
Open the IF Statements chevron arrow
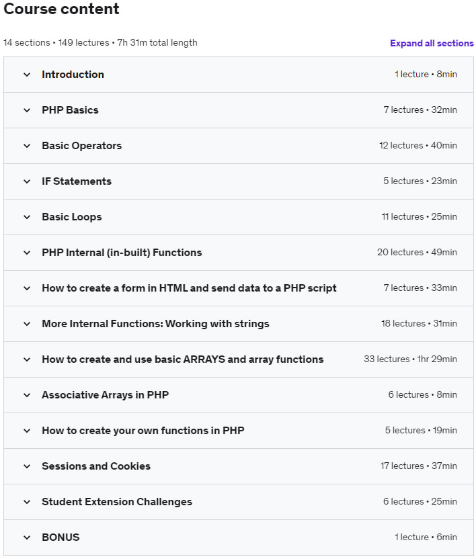tap(27, 181)
